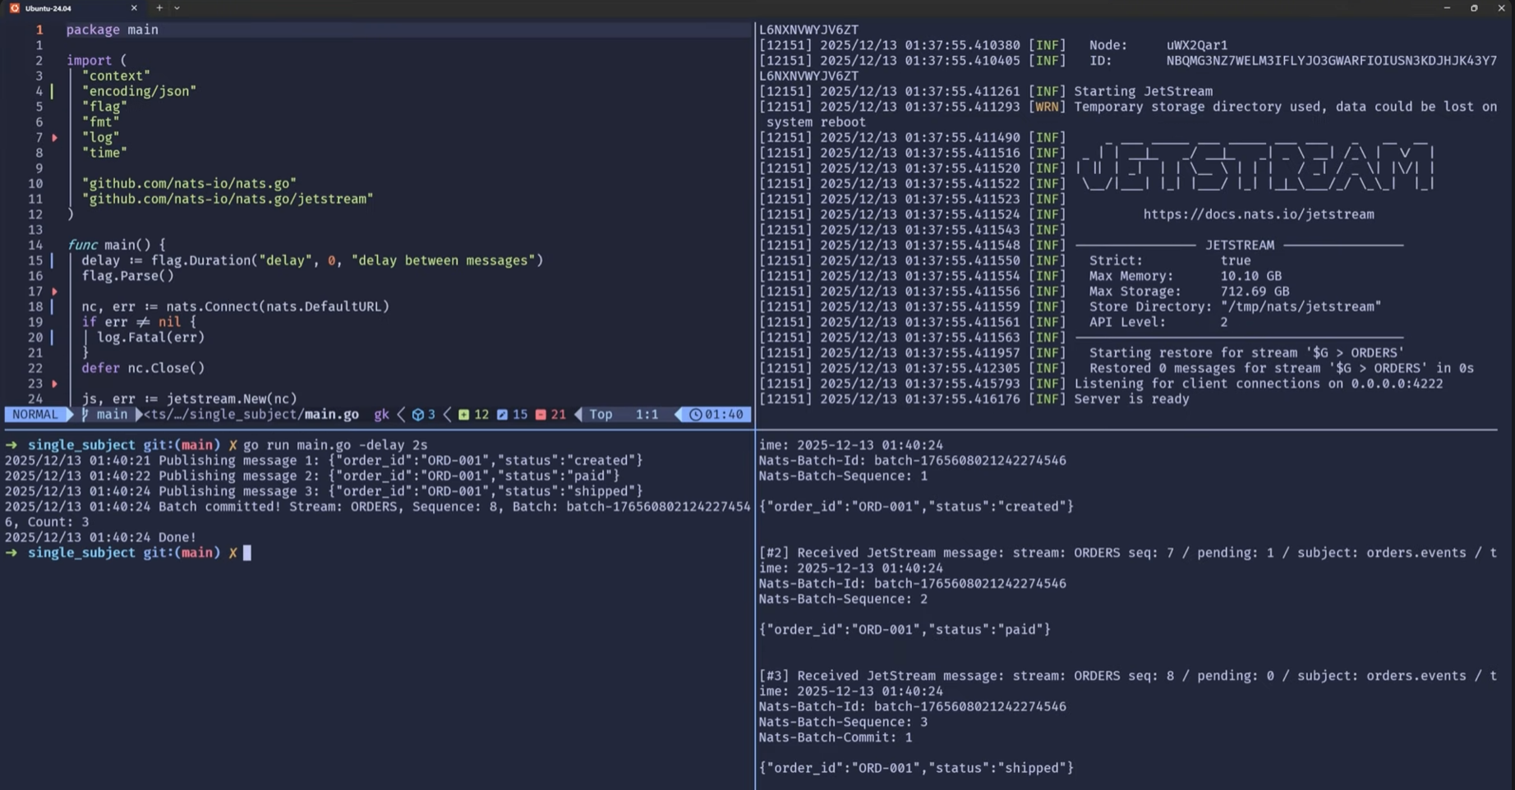Image resolution: width=1515 pixels, height=790 pixels.
Task: Click the Ubuntu logo icon in tab
Action: tap(14, 8)
